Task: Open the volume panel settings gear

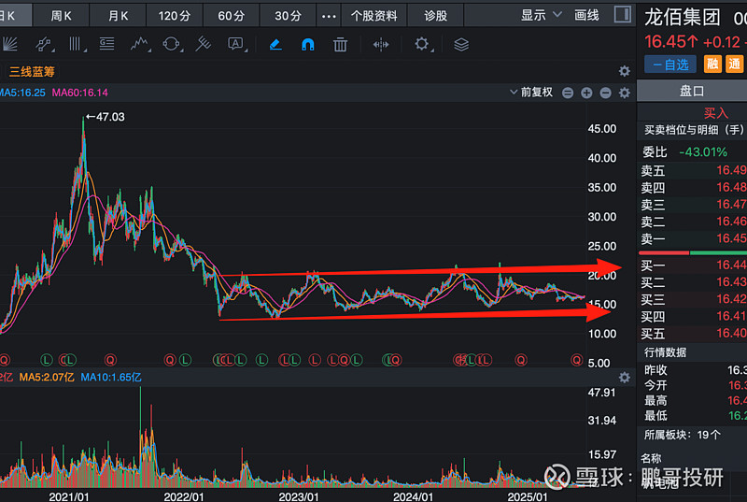Action: coord(624,378)
